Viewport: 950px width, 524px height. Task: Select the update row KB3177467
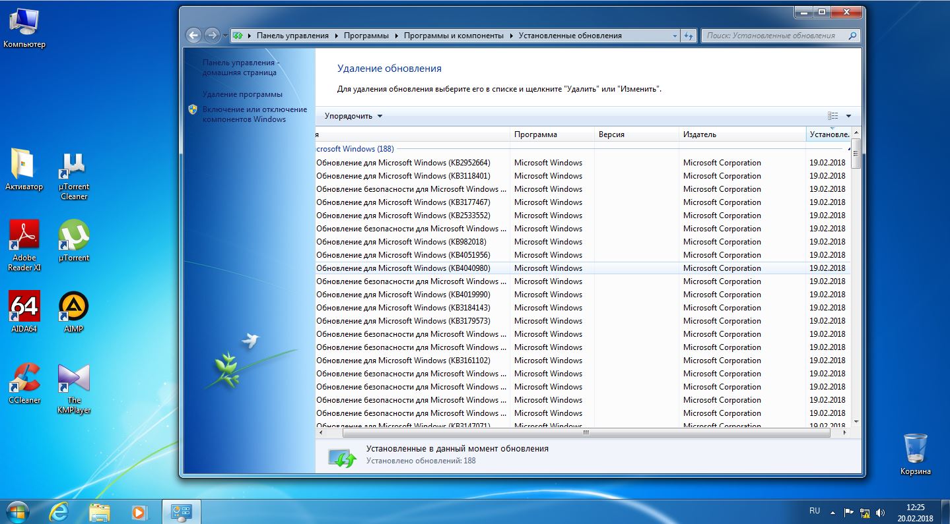point(583,202)
